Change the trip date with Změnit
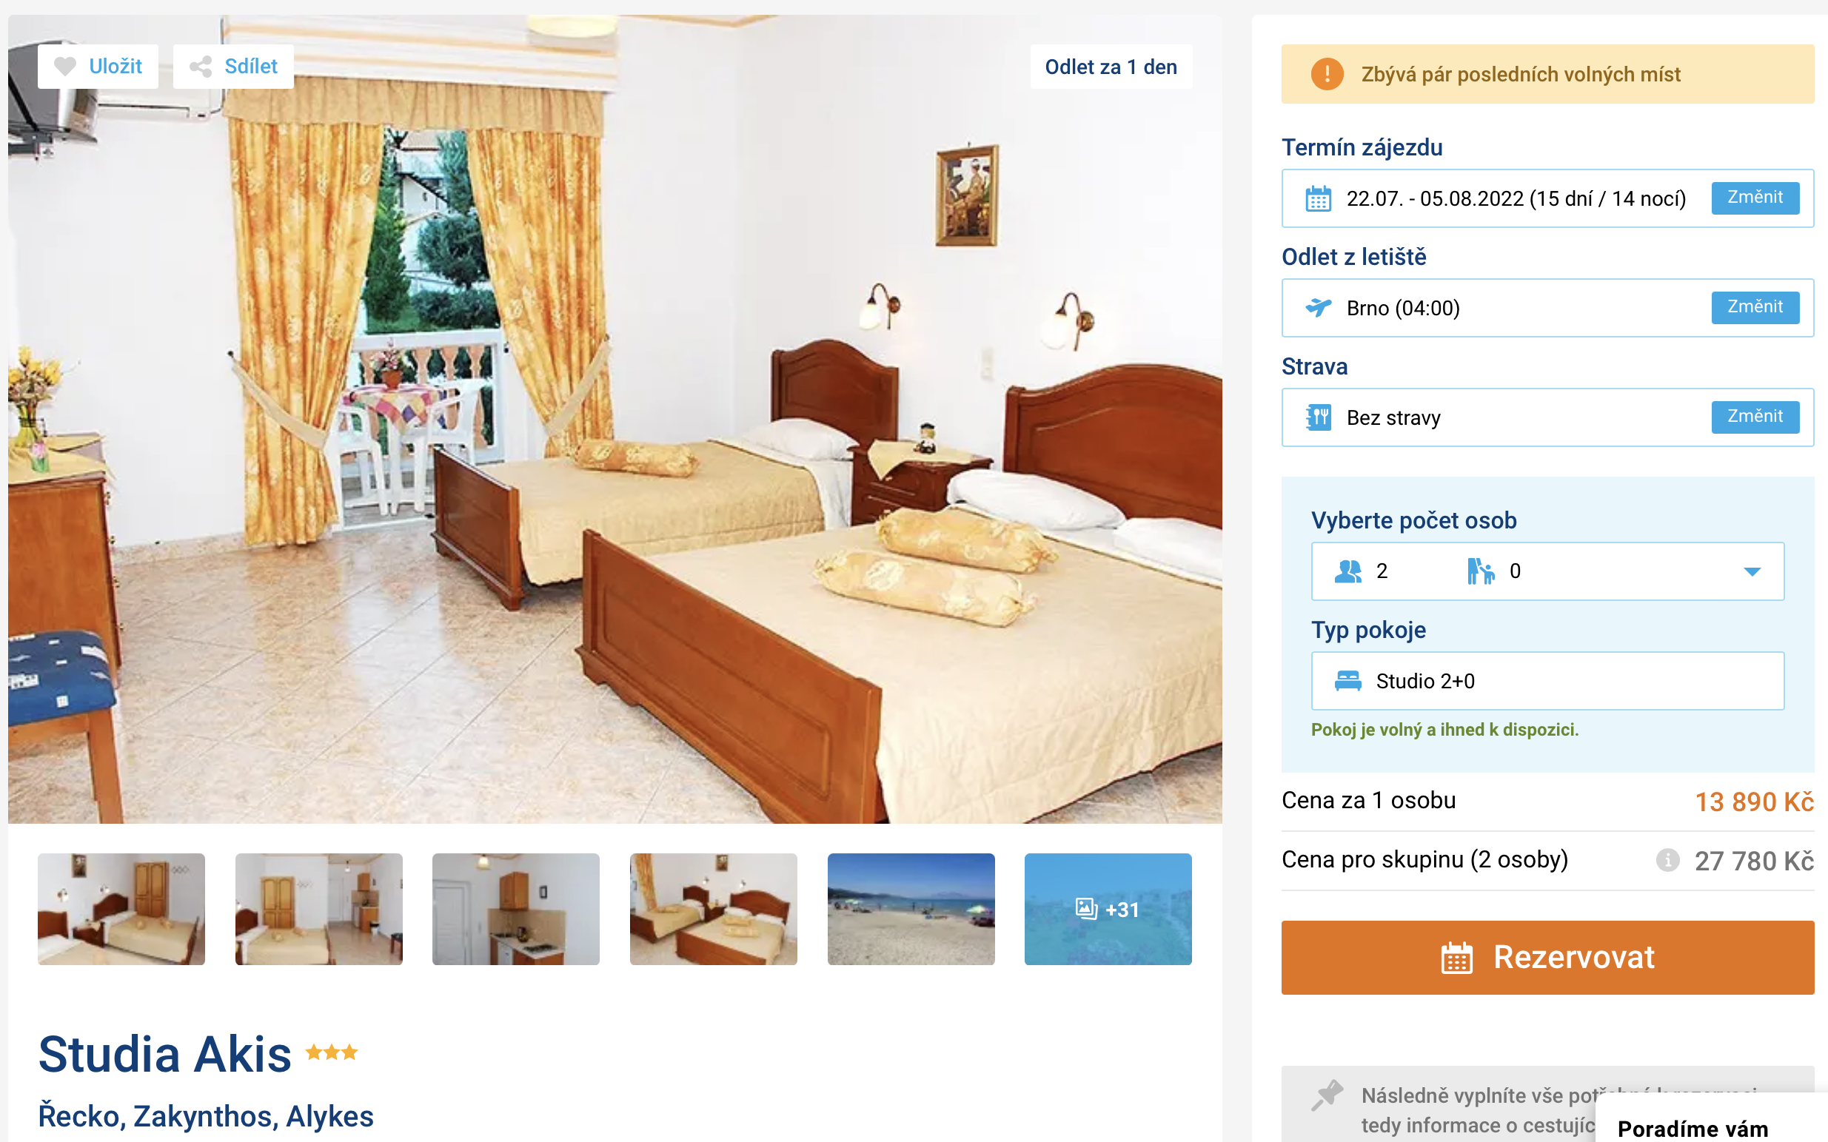1828x1142 pixels. tap(1755, 198)
